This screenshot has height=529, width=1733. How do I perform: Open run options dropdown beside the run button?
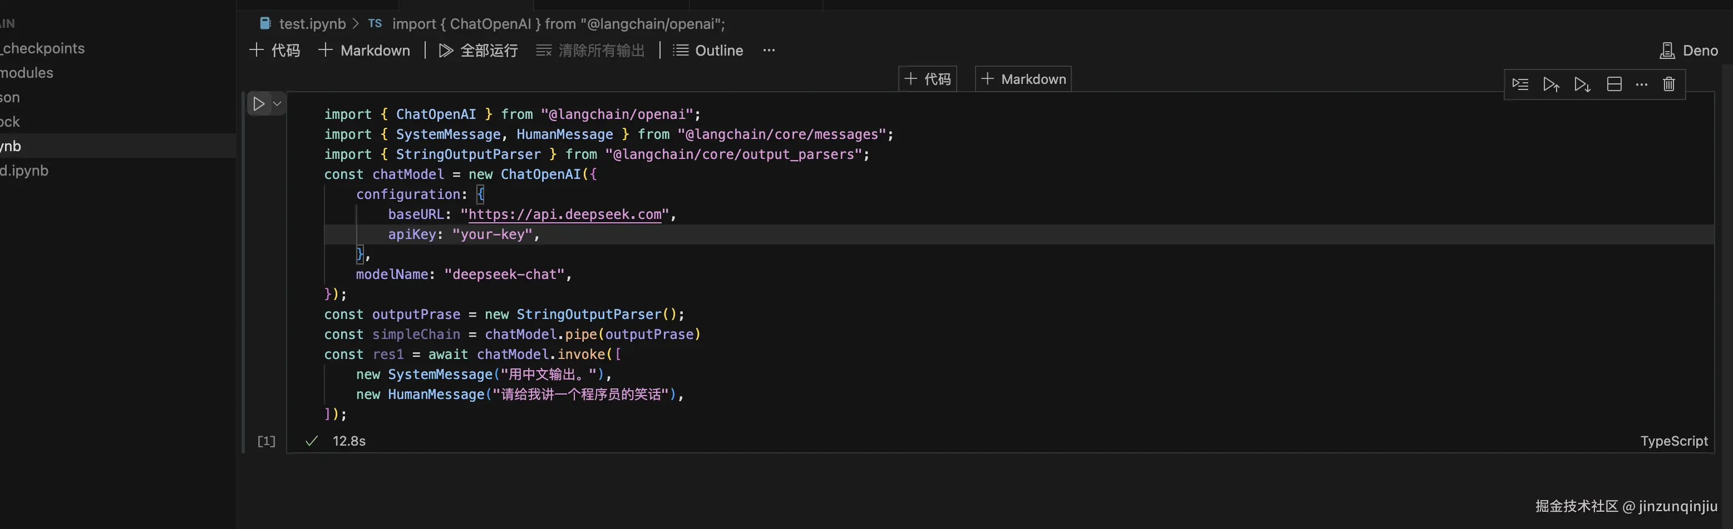pyautogui.click(x=277, y=104)
